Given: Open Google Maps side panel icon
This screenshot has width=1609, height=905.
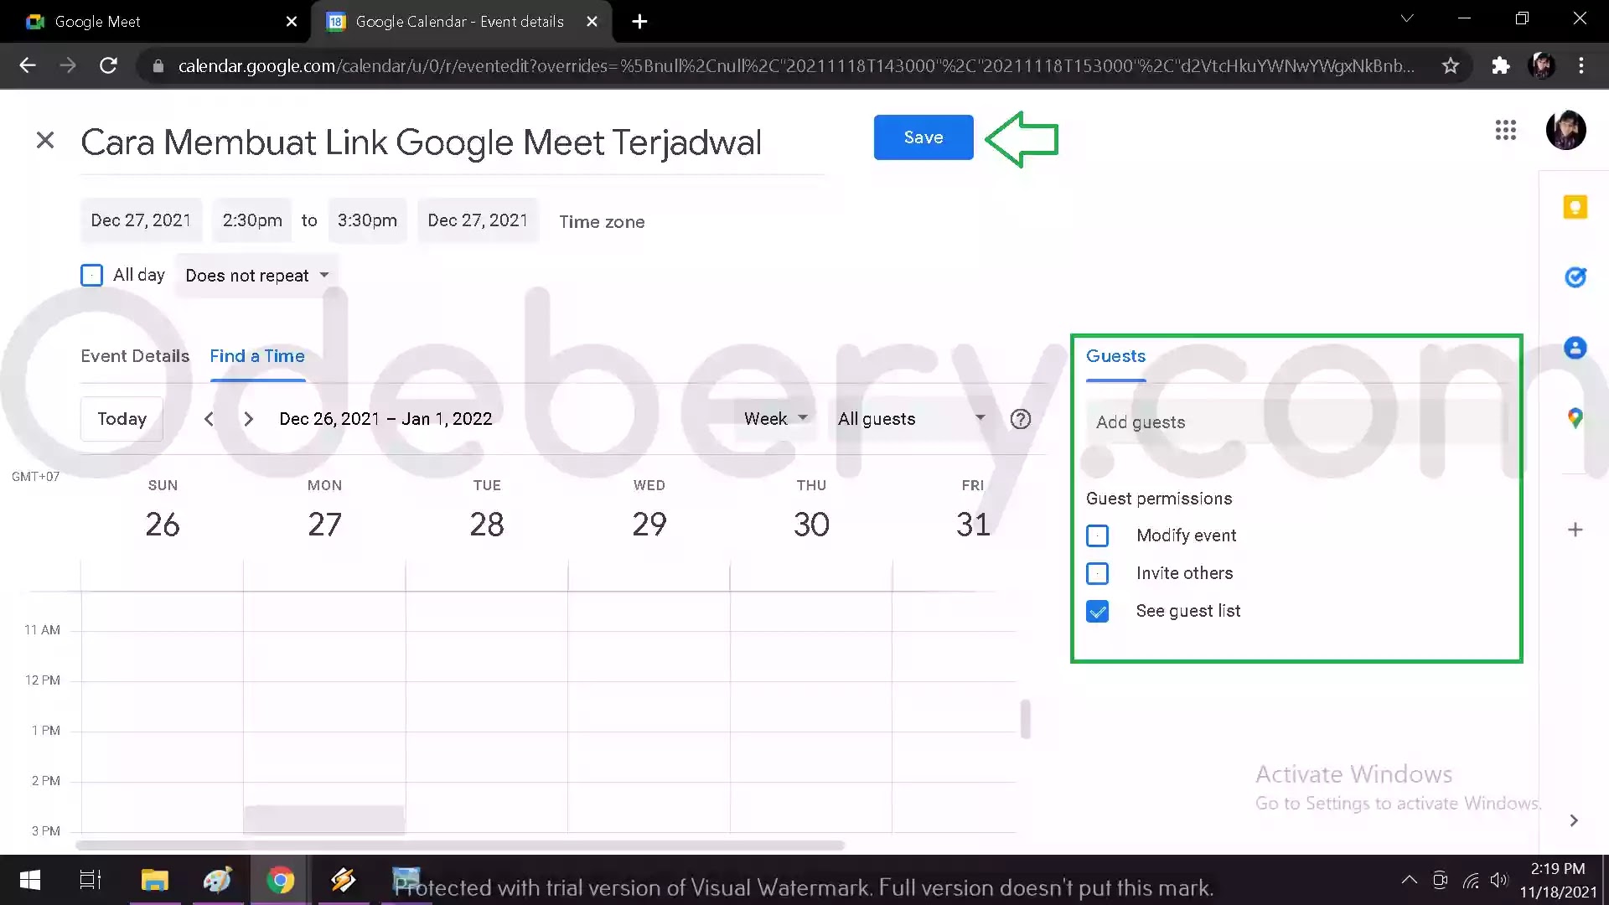Looking at the screenshot, I should tap(1575, 418).
